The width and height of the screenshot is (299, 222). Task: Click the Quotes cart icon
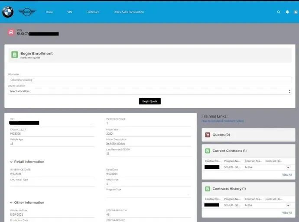point(208,135)
